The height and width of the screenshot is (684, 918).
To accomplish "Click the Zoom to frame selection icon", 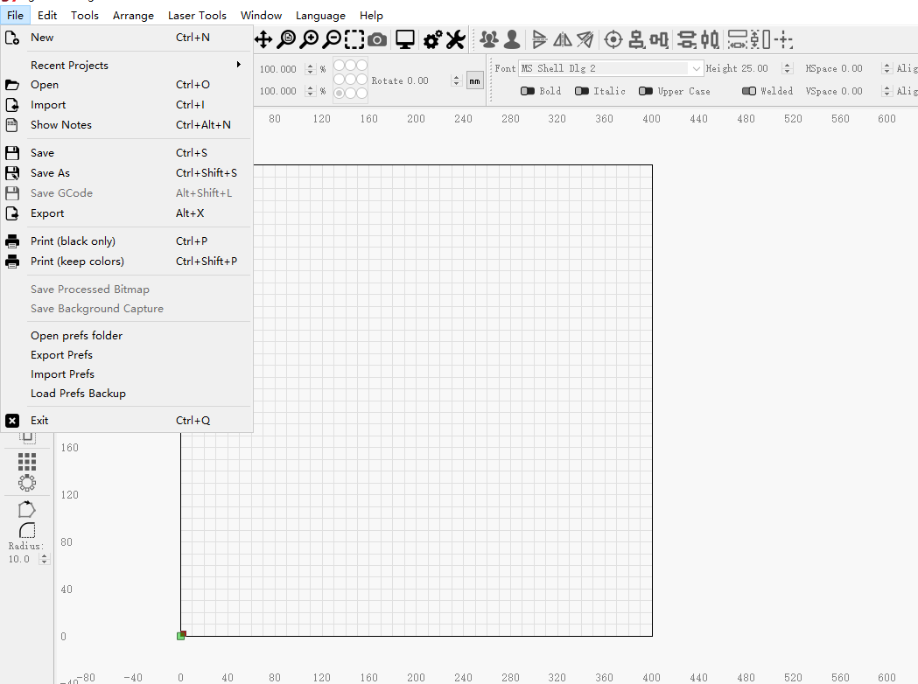I will [x=354, y=39].
